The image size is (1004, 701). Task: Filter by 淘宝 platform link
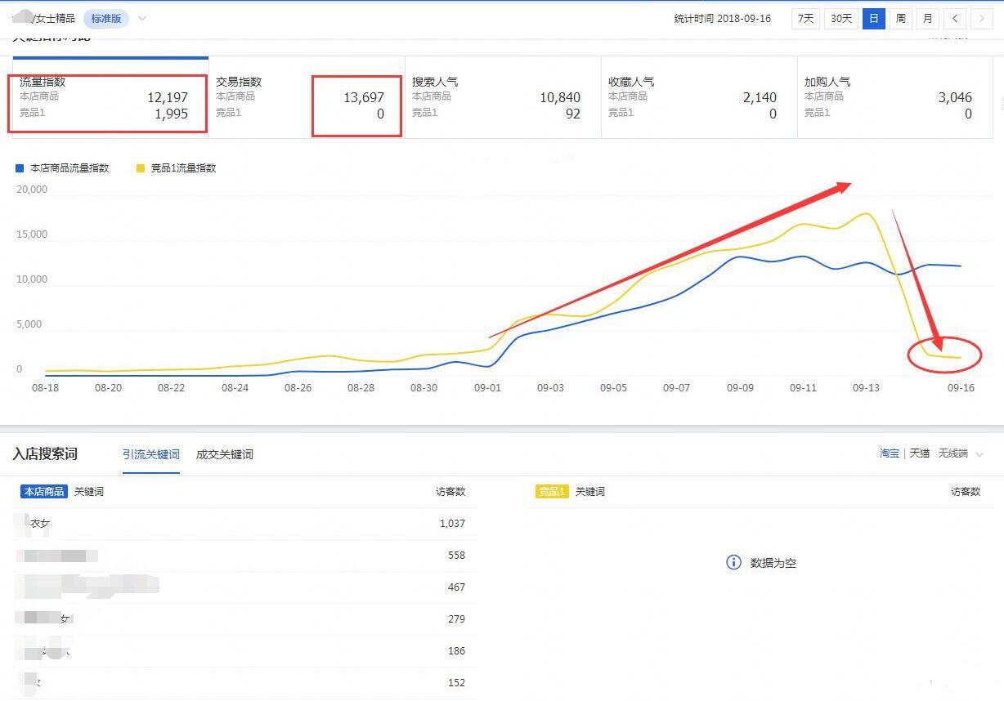coord(890,453)
